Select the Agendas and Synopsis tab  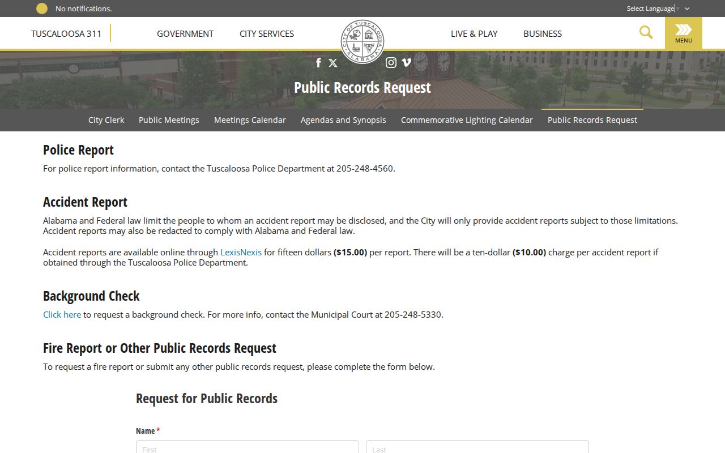click(x=343, y=120)
